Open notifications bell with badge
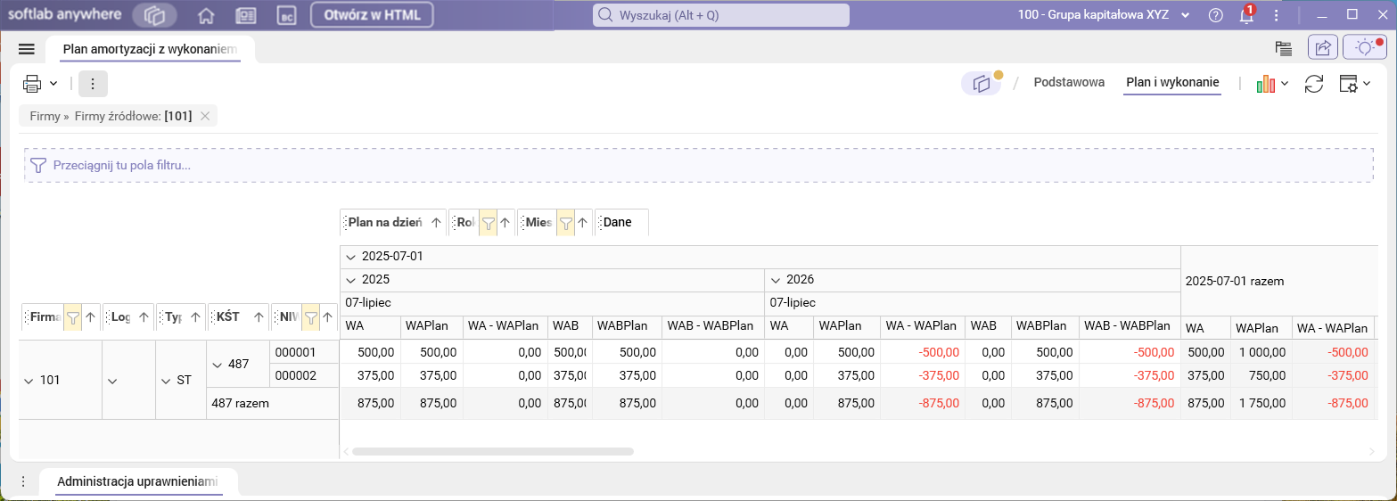The image size is (1397, 501). tap(1246, 15)
